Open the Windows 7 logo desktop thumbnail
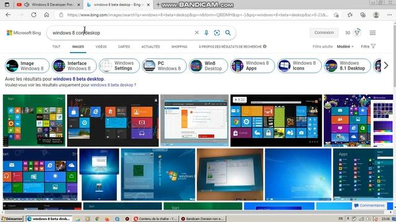 pos(158,175)
